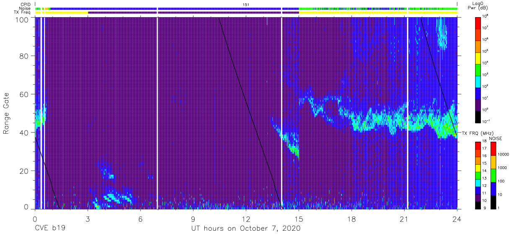Click 'UT hours on October 7, 2020' axis title
Image resolution: width=514 pixels, height=237 pixels.
coord(246,229)
